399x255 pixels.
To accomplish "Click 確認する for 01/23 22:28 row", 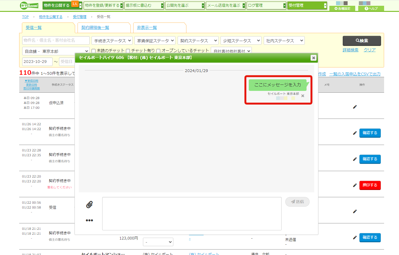I will pos(370,159).
